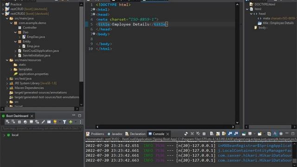
Task: Expand the Practice project node
Action: [3, 4]
